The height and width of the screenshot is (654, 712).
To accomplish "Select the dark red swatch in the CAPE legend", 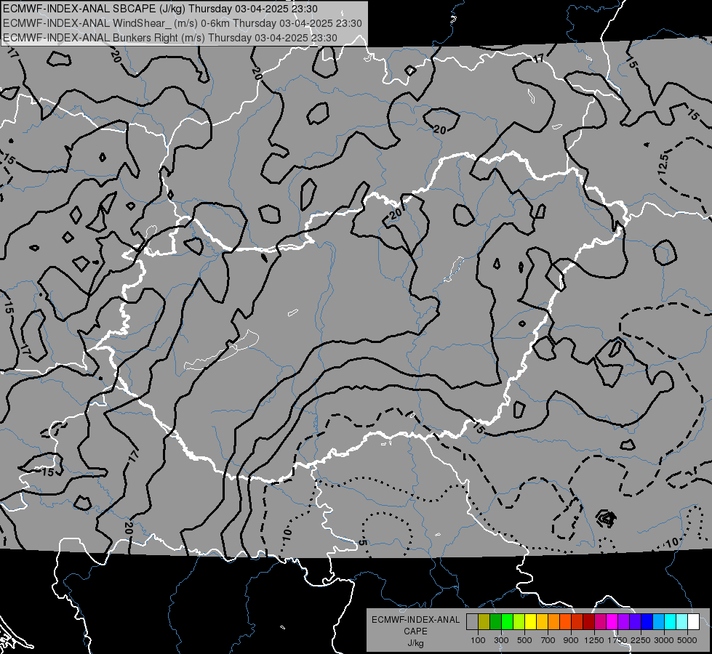I will (589, 622).
